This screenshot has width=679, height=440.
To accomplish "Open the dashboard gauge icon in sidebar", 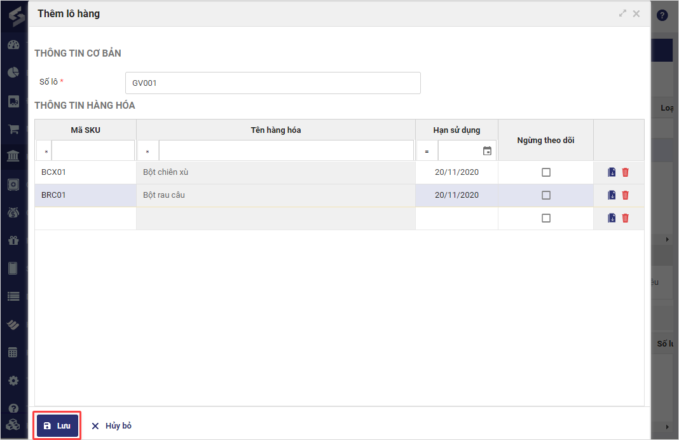I will coord(13,45).
